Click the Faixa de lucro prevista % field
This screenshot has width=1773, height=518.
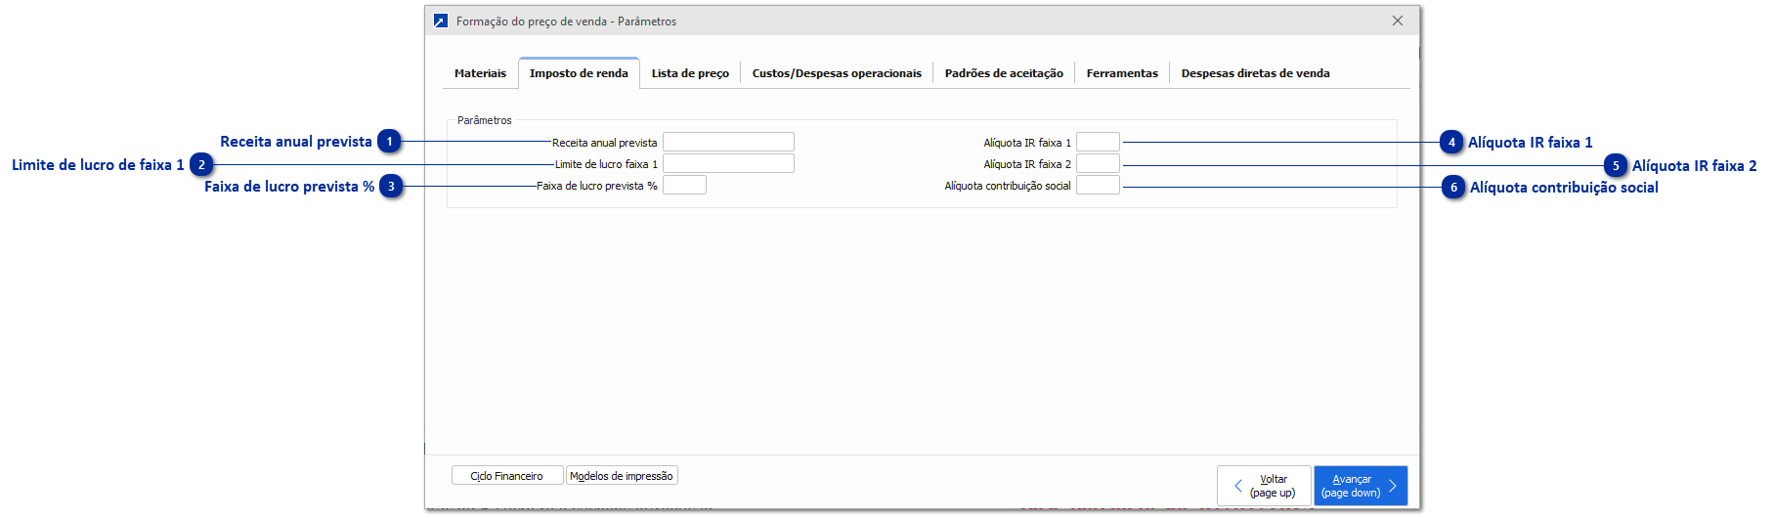(x=684, y=185)
